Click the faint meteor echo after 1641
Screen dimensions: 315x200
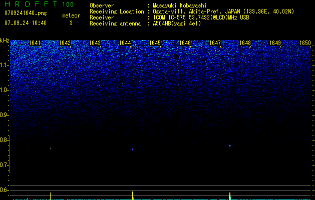[50, 148]
